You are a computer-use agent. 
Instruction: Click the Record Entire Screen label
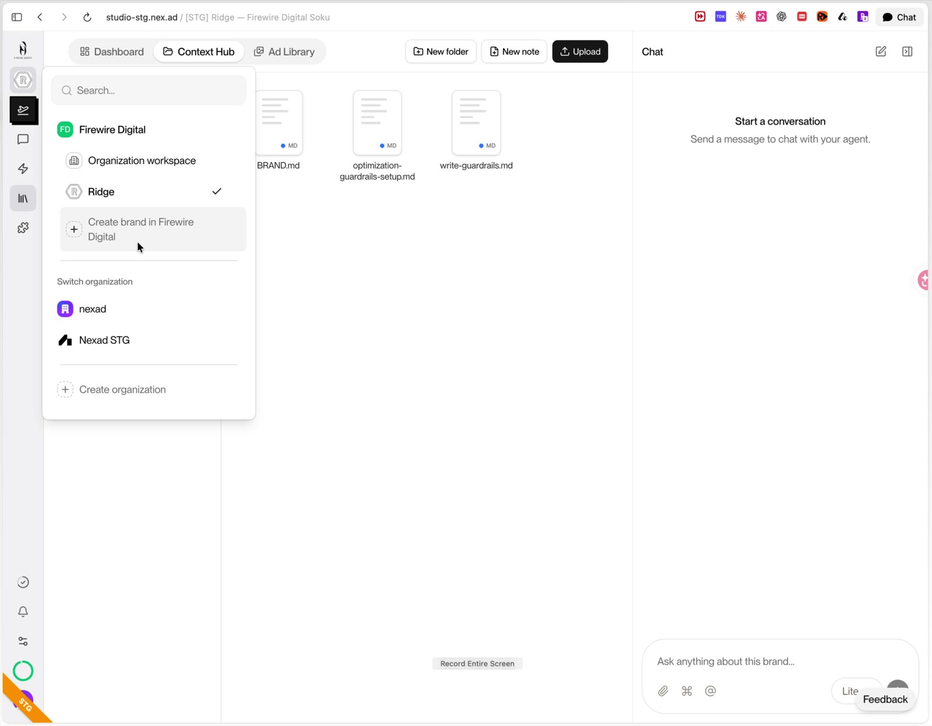(477, 664)
